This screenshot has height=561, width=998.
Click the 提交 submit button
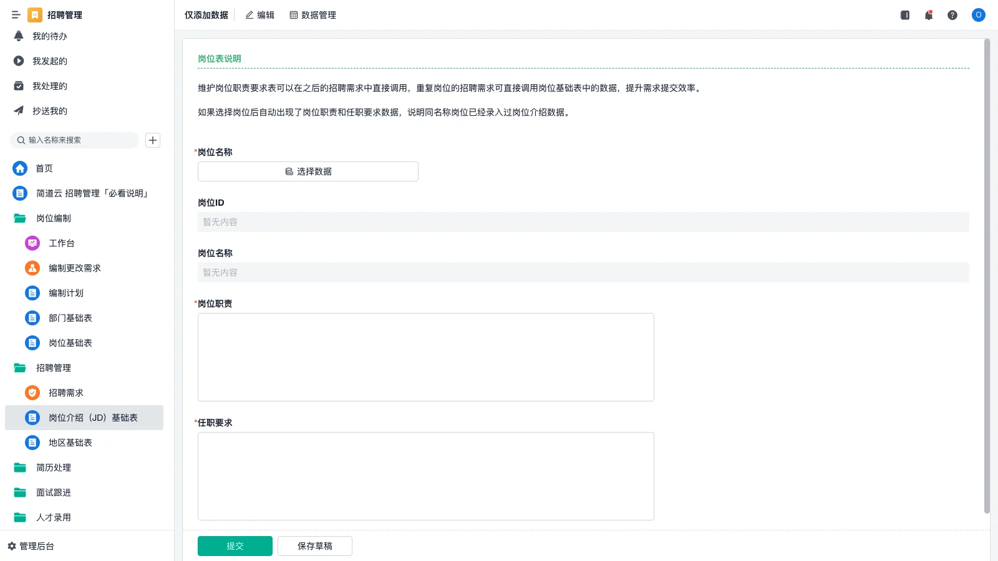235,545
